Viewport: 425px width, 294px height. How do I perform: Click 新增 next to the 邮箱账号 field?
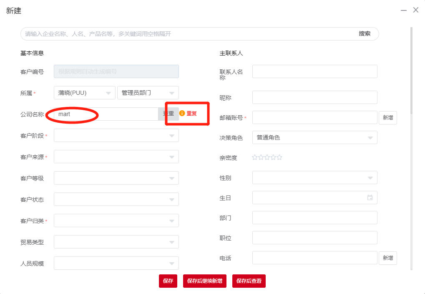click(x=387, y=118)
